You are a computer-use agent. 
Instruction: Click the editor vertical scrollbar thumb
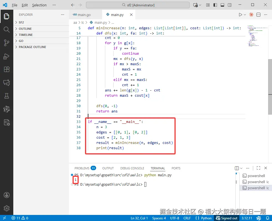coord(270,87)
